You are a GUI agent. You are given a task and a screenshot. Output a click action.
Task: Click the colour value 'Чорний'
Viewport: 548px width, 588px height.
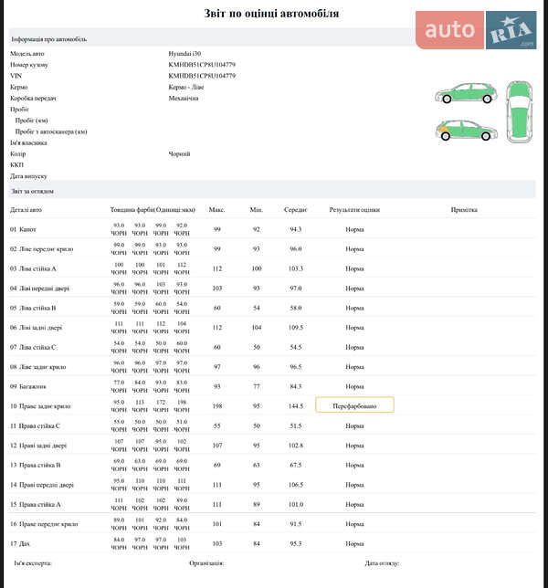[179, 153]
